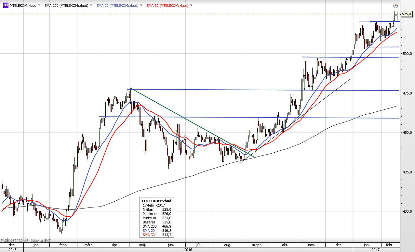The image size is (415, 252).
Task: Click the Bezárás row in info box
Action: point(156,222)
